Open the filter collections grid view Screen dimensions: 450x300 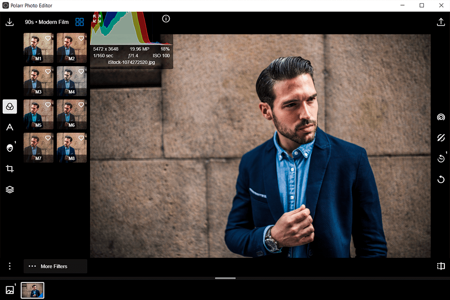[x=79, y=22]
